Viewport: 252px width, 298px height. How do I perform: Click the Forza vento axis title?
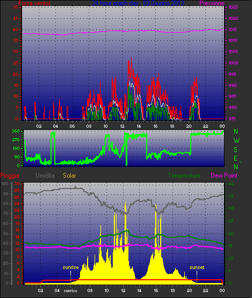(34, 3)
